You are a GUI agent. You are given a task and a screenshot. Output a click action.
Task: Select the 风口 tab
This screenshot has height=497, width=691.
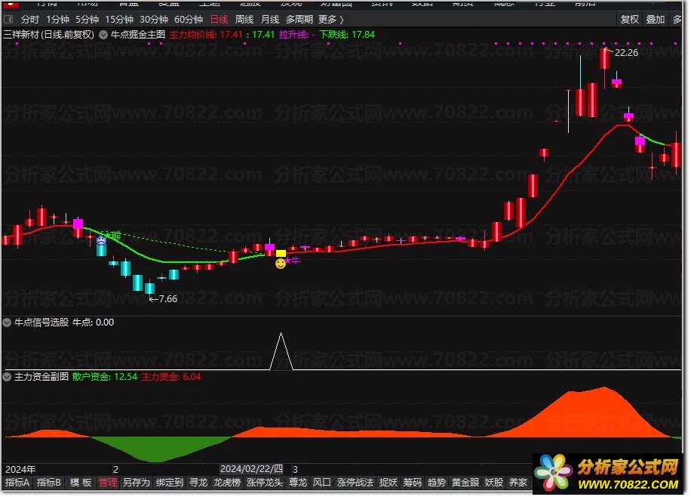click(x=321, y=483)
